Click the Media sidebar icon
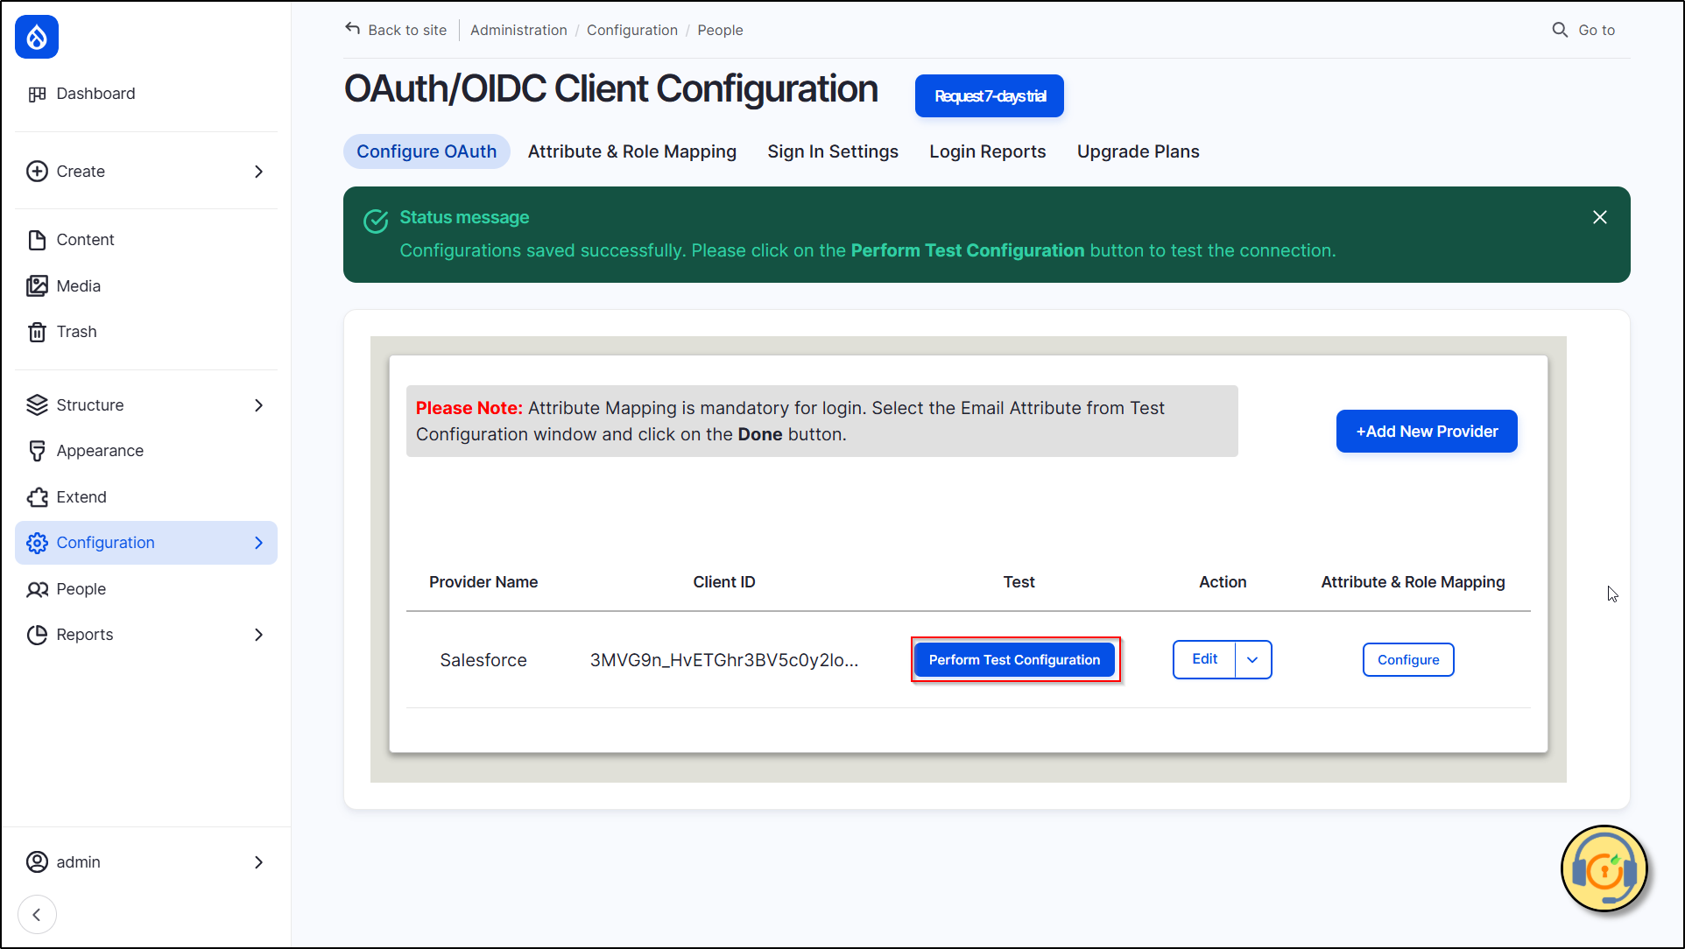The width and height of the screenshot is (1685, 949). point(37,286)
